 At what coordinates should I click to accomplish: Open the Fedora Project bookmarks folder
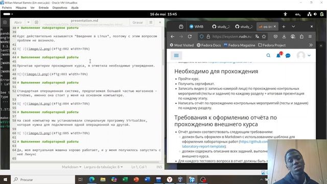(x=272, y=45)
